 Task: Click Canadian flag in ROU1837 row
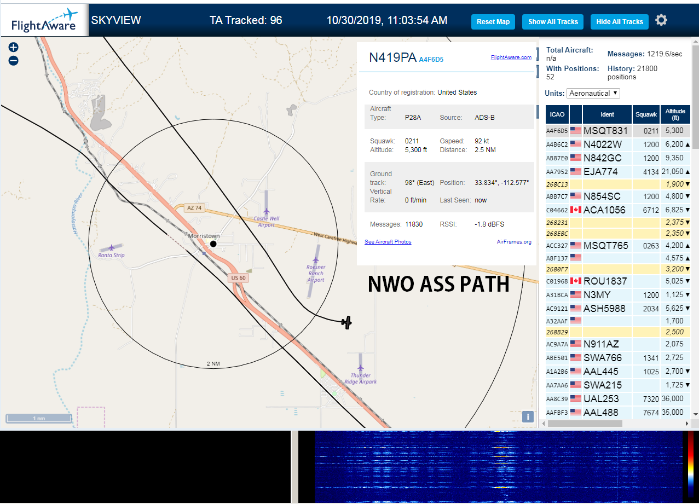[x=576, y=281]
